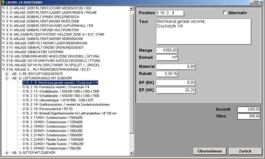Screen dimensions: 265x159
Task: Click into the Menge input field
Action: [167, 50]
